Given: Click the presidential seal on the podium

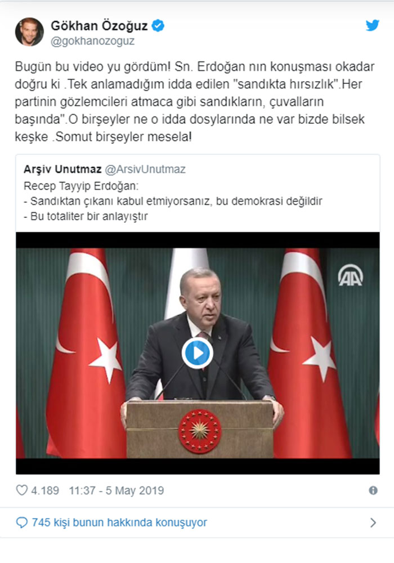Looking at the screenshot, I should tap(199, 431).
